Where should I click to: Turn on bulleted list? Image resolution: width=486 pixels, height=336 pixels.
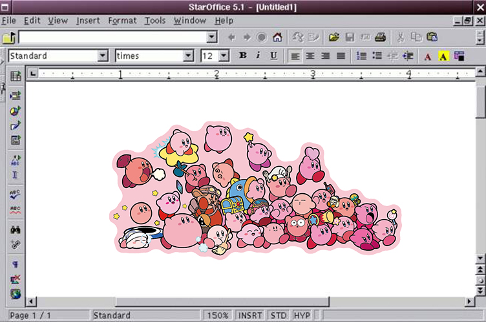click(x=377, y=56)
